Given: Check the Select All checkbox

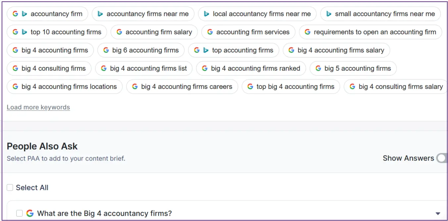Looking at the screenshot, I should [10, 187].
